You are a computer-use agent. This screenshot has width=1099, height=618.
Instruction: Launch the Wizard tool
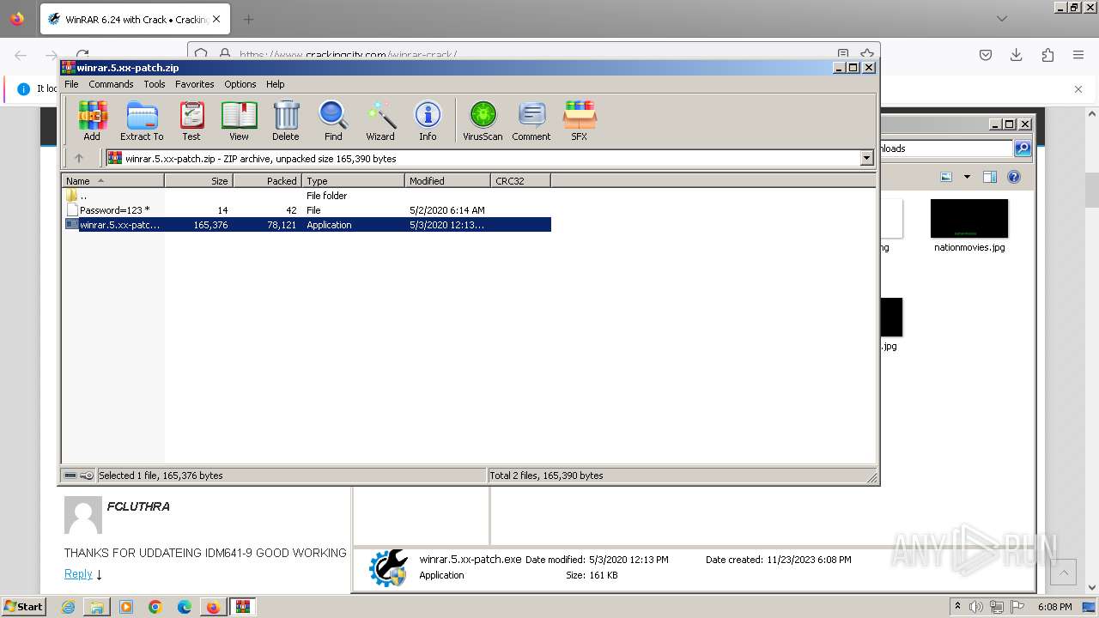[x=380, y=120]
